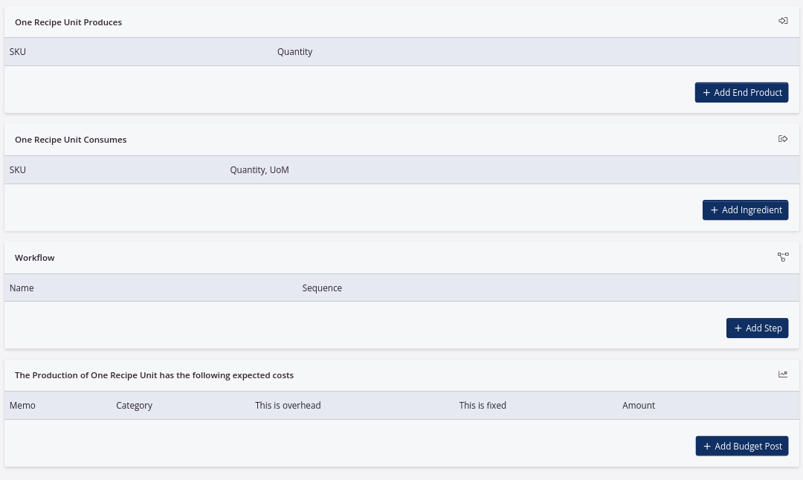803x480 pixels.
Task: Click the Workflow panel title
Action: tap(35, 258)
